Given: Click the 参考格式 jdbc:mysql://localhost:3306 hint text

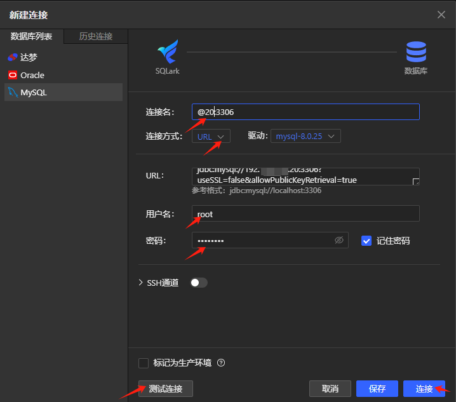Looking at the screenshot, I should (257, 191).
